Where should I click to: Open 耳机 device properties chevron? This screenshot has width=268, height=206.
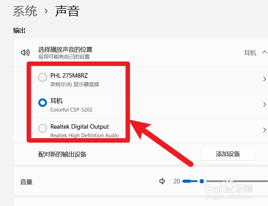265,104
